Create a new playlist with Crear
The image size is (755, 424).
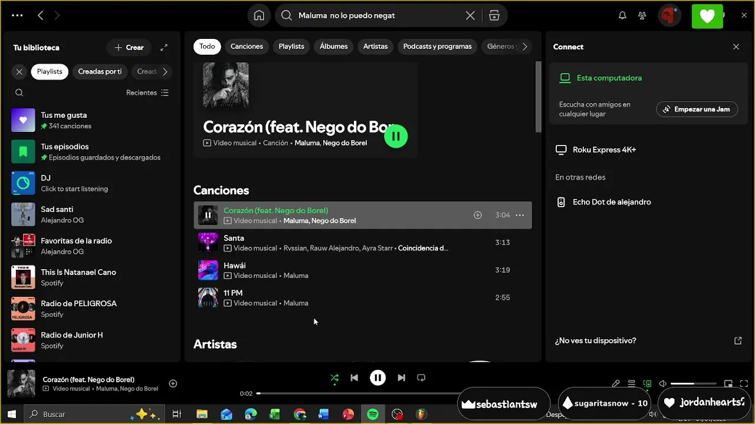129,48
